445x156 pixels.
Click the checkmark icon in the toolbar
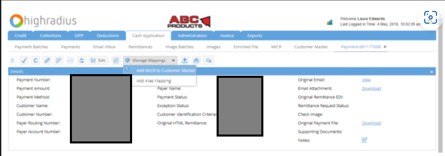(24, 60)
